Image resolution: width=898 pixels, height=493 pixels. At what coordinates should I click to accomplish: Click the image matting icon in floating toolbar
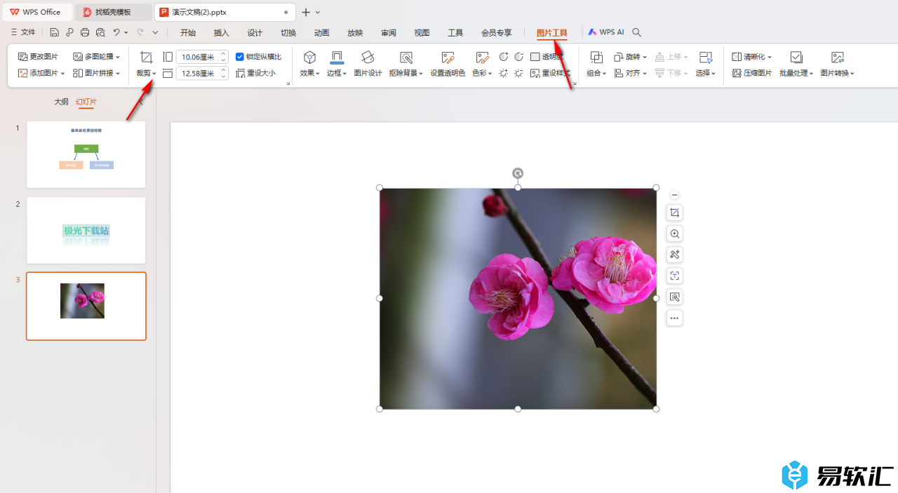tap(674, 297)
